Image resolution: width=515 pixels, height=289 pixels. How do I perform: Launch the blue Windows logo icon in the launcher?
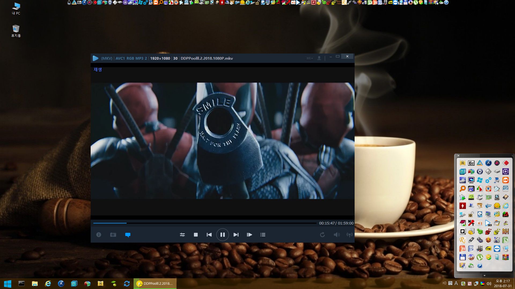pyautogui.click(x=480, y=180)
